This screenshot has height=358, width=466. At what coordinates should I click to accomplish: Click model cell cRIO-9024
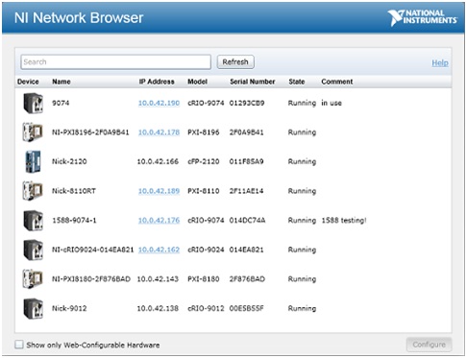(x=206, y=250)
